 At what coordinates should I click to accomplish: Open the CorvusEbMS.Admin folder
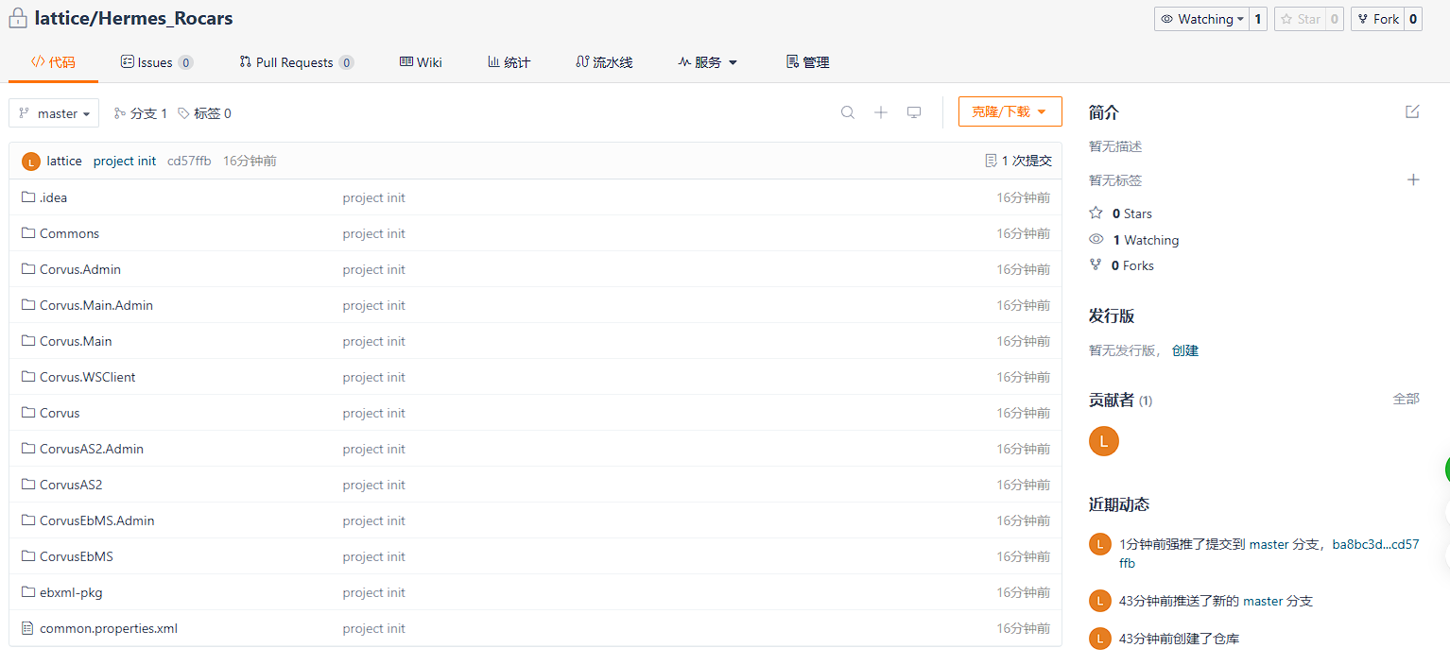[x=96, y=520]
